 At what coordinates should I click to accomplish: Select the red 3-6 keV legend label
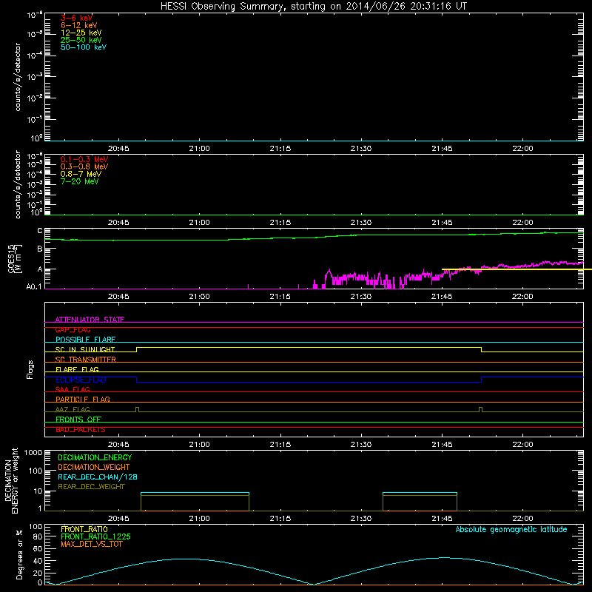point(77,18)
